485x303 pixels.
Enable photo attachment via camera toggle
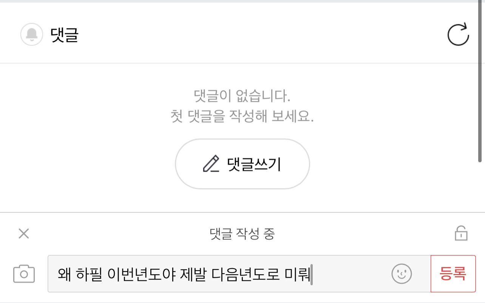click(24, 274)
